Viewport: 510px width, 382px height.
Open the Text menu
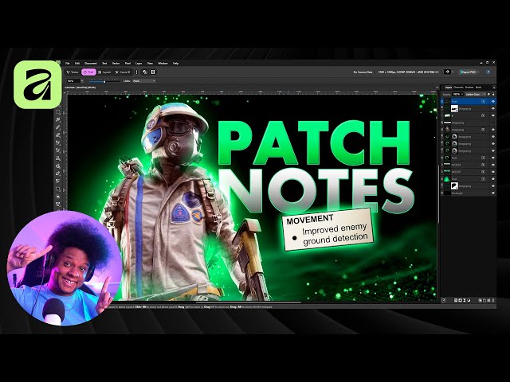pyautogui.click(x=104, y=64)
